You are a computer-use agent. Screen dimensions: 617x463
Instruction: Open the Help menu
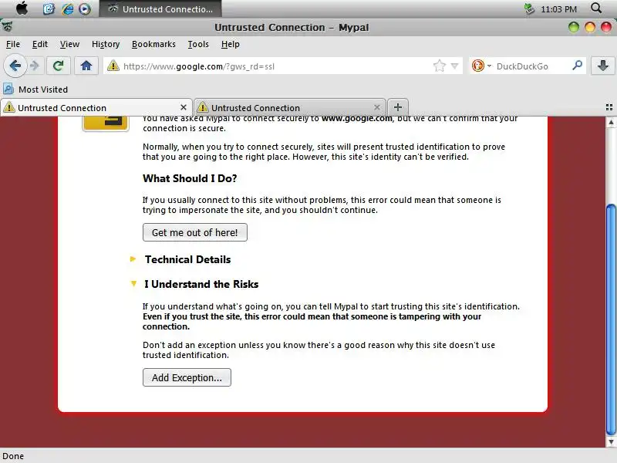coord(230,44)
